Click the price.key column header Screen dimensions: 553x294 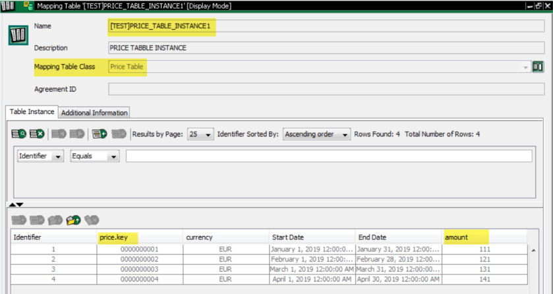139,237
